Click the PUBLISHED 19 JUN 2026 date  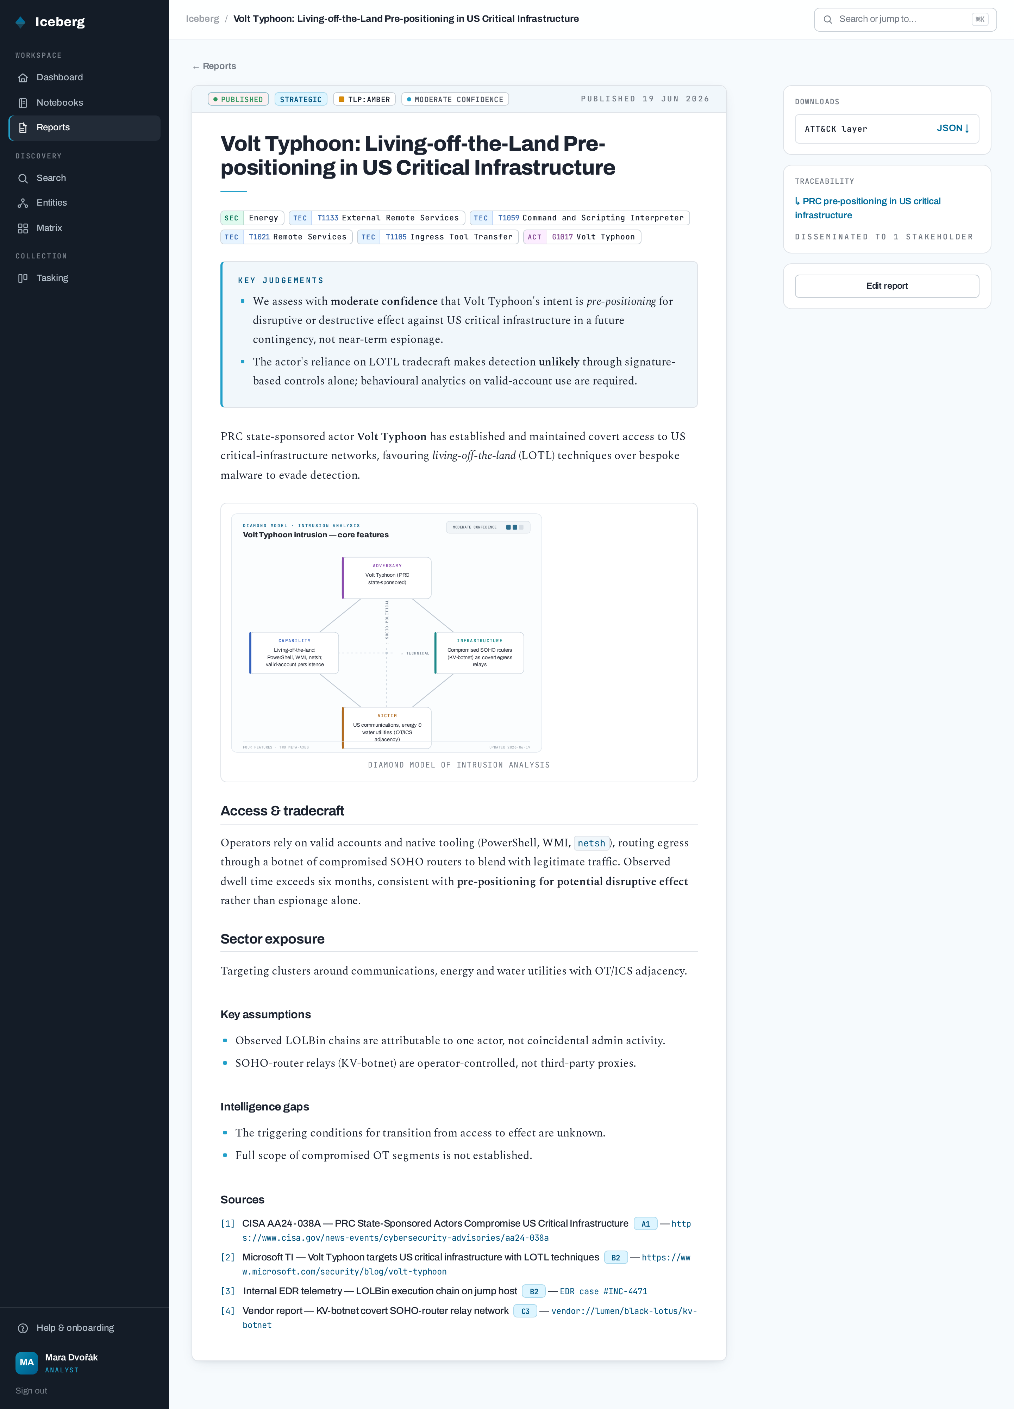tap(645, 99)
